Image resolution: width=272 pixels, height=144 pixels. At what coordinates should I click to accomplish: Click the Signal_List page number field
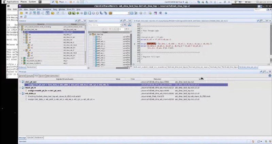click(x=122, y=29)
